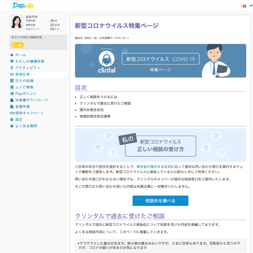Screen dimensions: 253x253
Task: Click the file icon beside 各種申請
Action: tap(12, 107)
